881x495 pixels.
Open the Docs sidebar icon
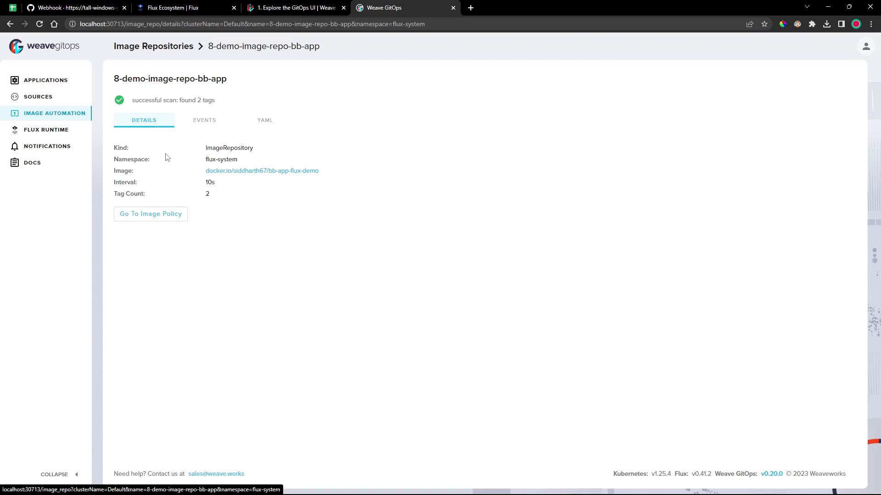pyautogui.click(x=15, y=163)
